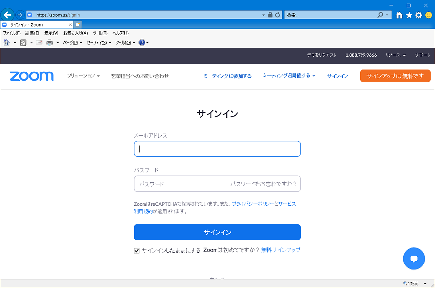Open the ヘルプ(H) menu
This screenshot has height=288, width=435.
click(121, 33)
